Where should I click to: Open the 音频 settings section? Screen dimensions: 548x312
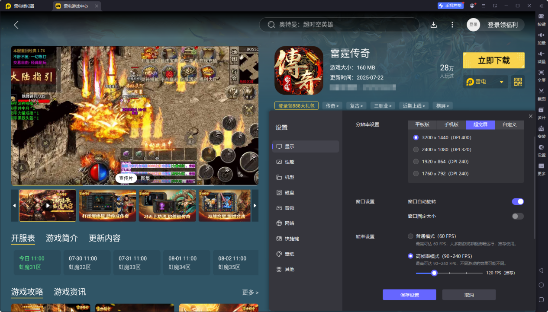pyautogui.click(x=306, y=208)
